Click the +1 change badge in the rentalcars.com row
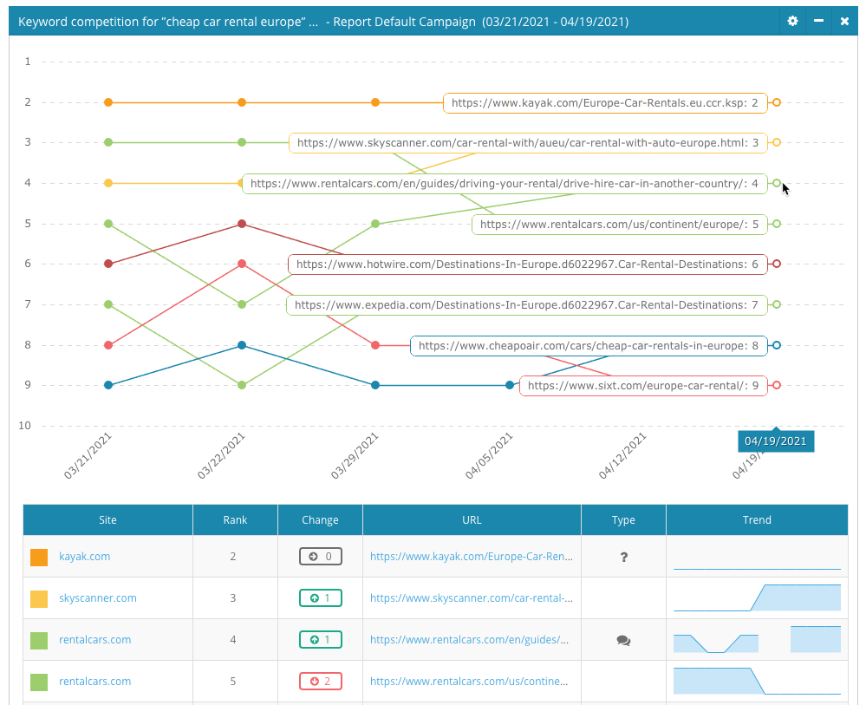The width and height of the screenshot is (866, 705). coord(320,639)
